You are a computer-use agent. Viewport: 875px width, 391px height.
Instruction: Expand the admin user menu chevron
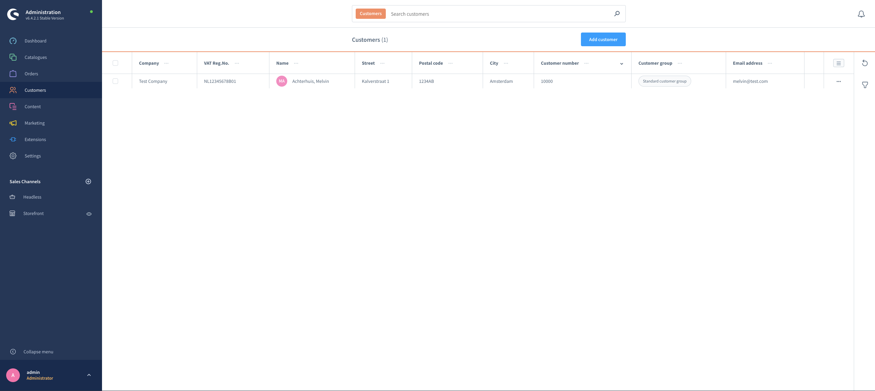pyautogui.click(x=89, y=375)
